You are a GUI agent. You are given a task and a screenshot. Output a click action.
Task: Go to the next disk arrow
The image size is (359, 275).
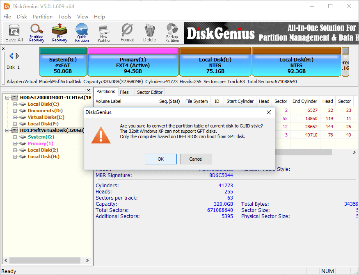[18, 56]
